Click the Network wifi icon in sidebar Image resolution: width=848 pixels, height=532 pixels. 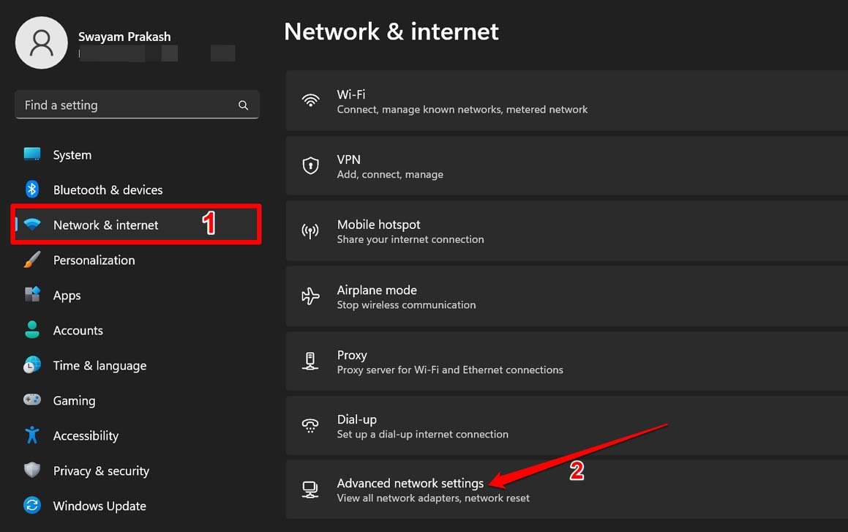pos(32,225)
